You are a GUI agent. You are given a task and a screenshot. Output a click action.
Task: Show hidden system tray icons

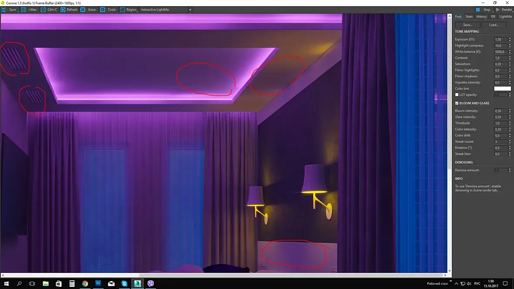click(x=456, y=283)
